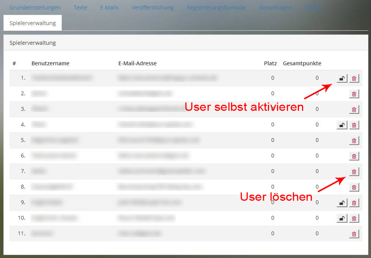Remove user in row 3 using trash icon
This screenshot has width=371, height=258.
point(354,109)
